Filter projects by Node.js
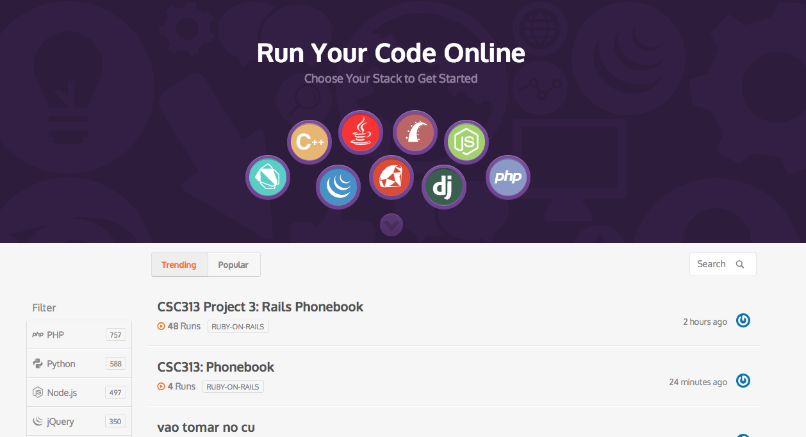The height and width of the screenshot is (437, 806). coord(79,392)
